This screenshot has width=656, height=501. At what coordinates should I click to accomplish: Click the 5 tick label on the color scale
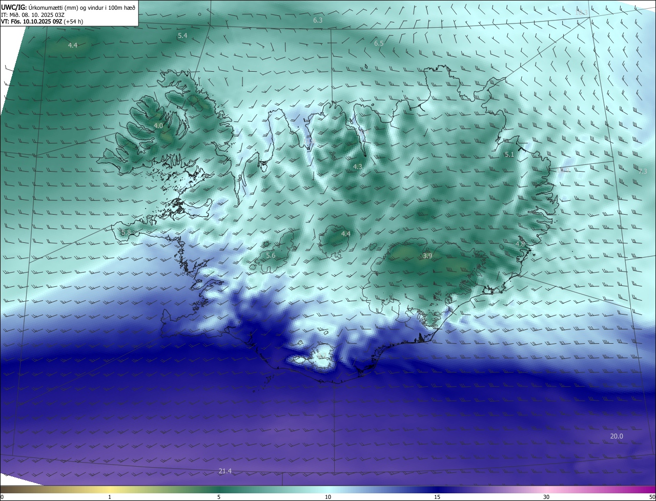click(219, 497)
